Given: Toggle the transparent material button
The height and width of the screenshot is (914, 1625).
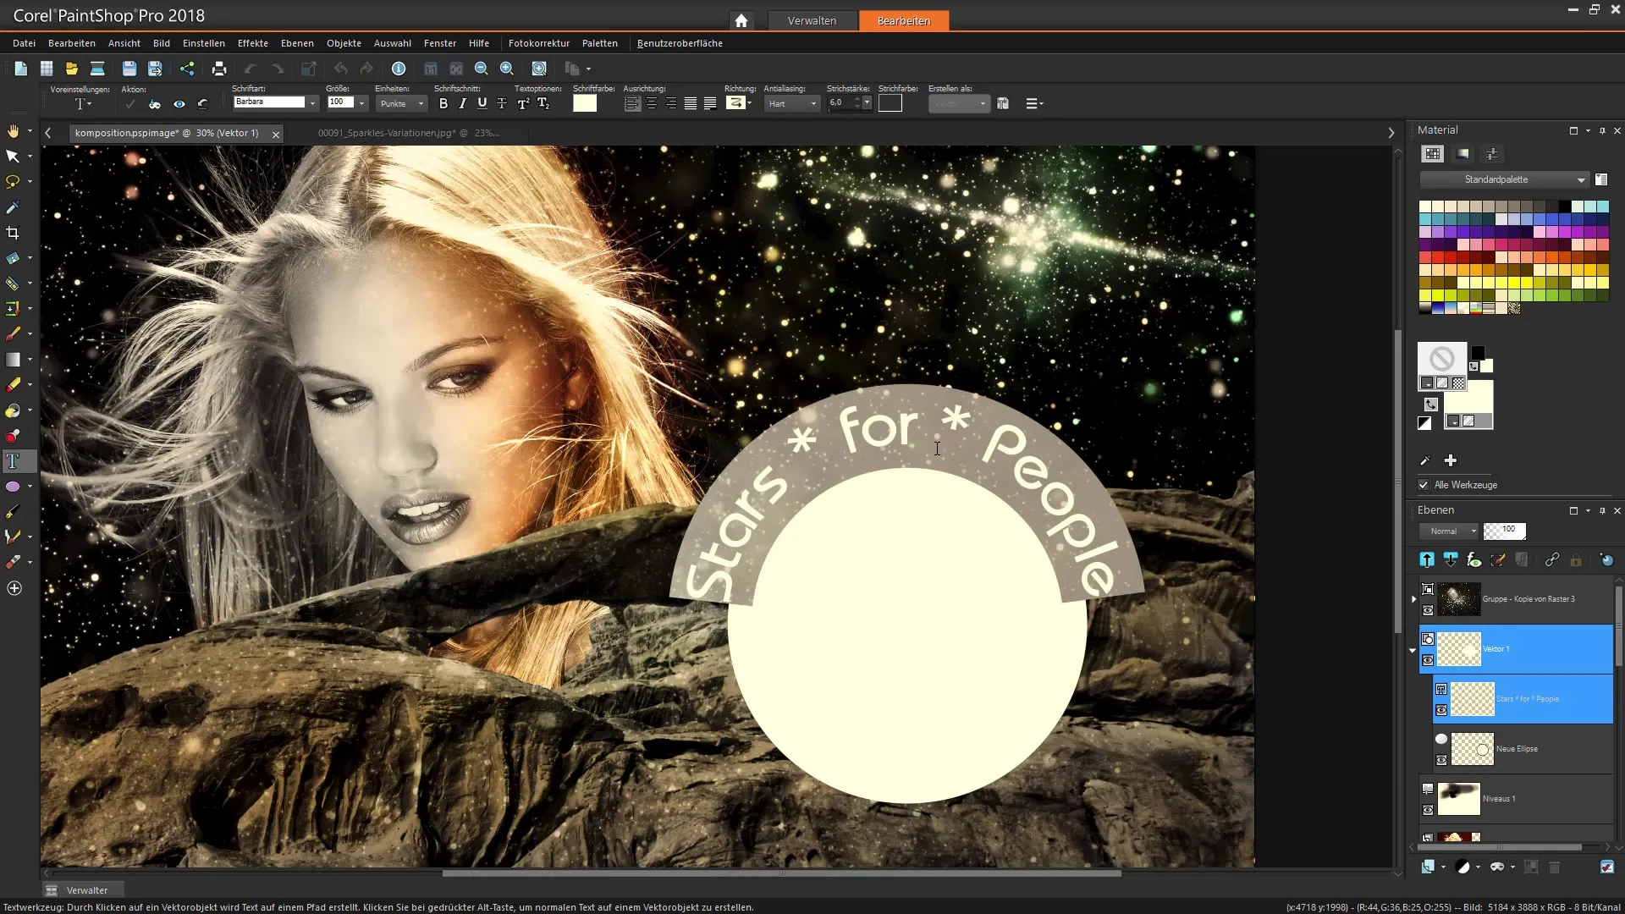Looking at the screenshot, I should [x=1458, y=383].
